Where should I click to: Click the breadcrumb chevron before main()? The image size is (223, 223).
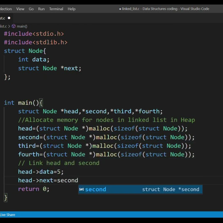coord(9,26)
